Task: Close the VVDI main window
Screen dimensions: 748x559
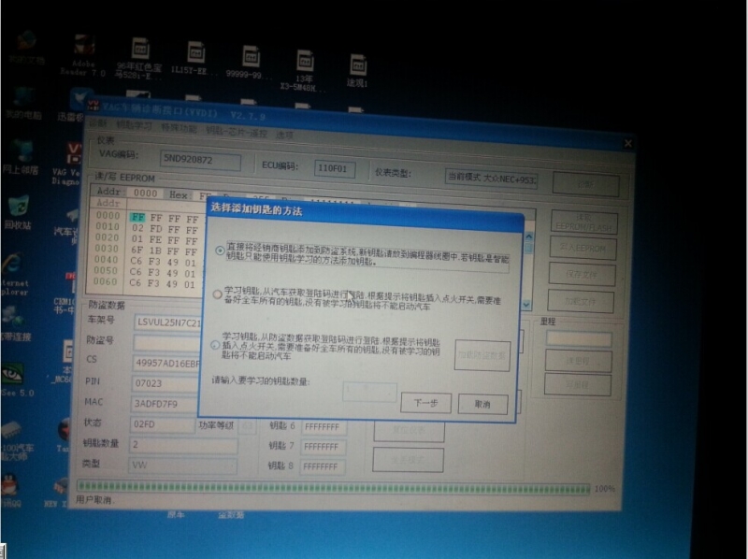Action: [628, 143]
